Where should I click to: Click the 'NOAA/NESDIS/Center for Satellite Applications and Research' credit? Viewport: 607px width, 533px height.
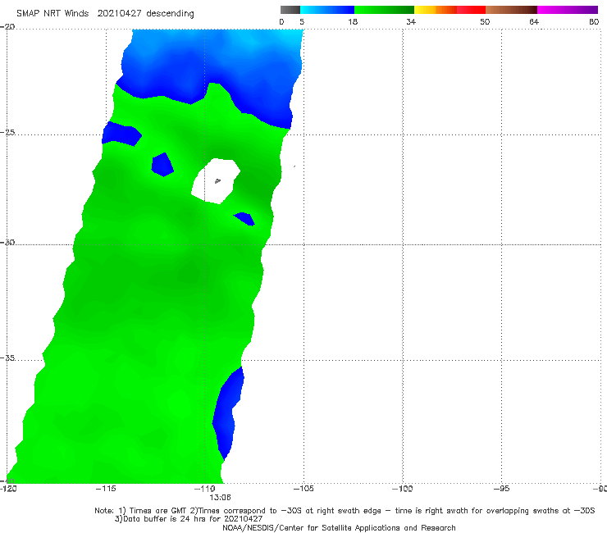pyautogui.click(x=339, y=528)
